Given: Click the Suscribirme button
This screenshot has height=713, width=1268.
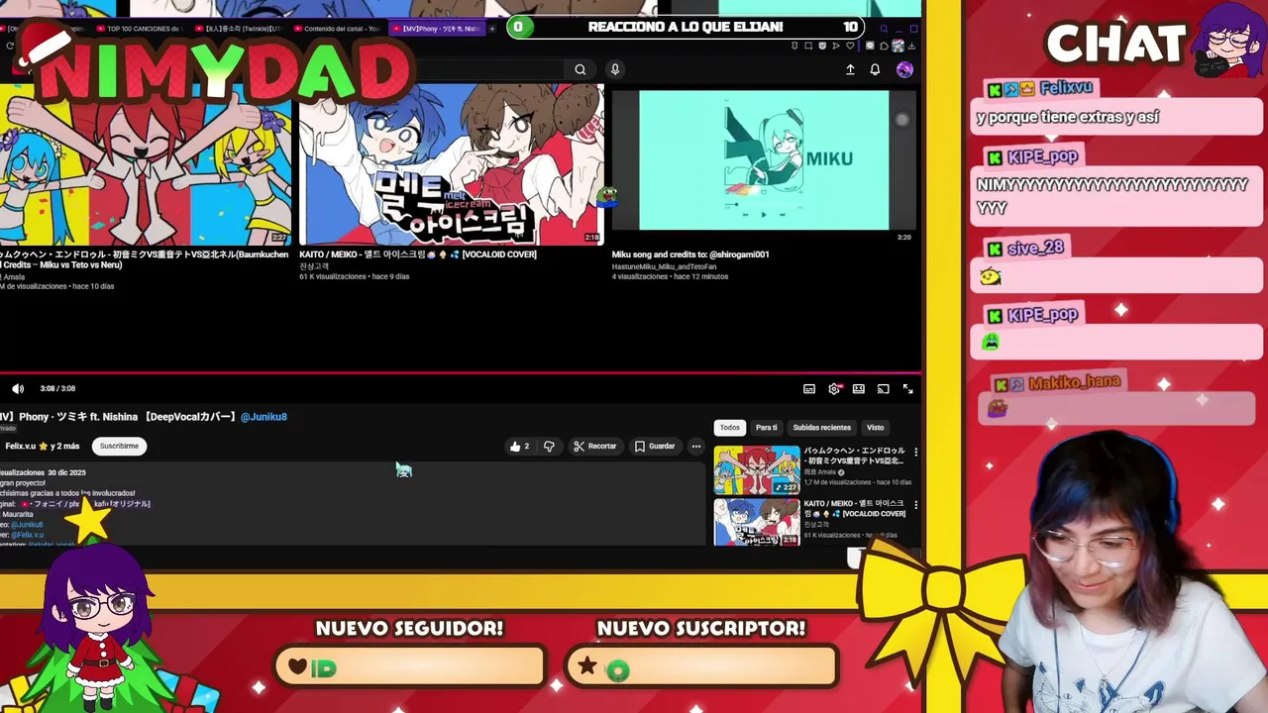Looking at the screenshot, I should pos(119,447).
